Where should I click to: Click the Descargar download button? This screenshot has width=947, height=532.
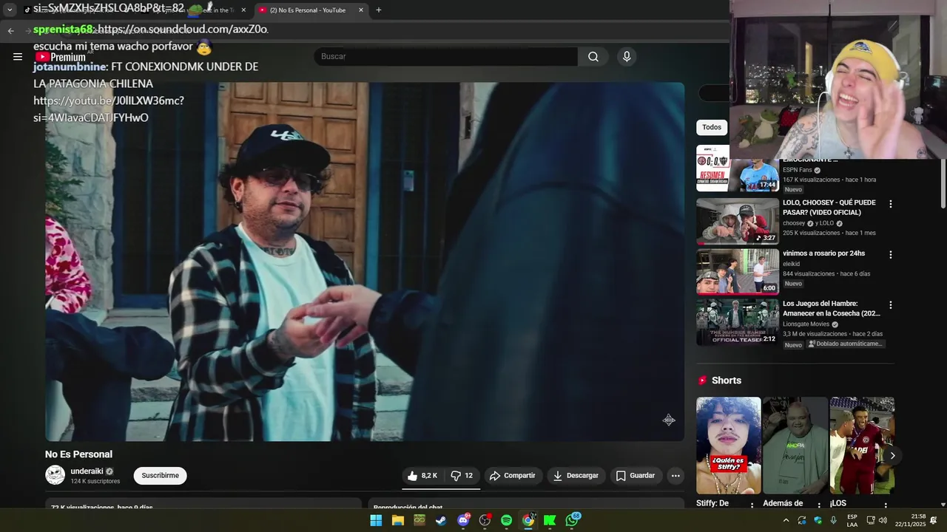coord(576,476)
